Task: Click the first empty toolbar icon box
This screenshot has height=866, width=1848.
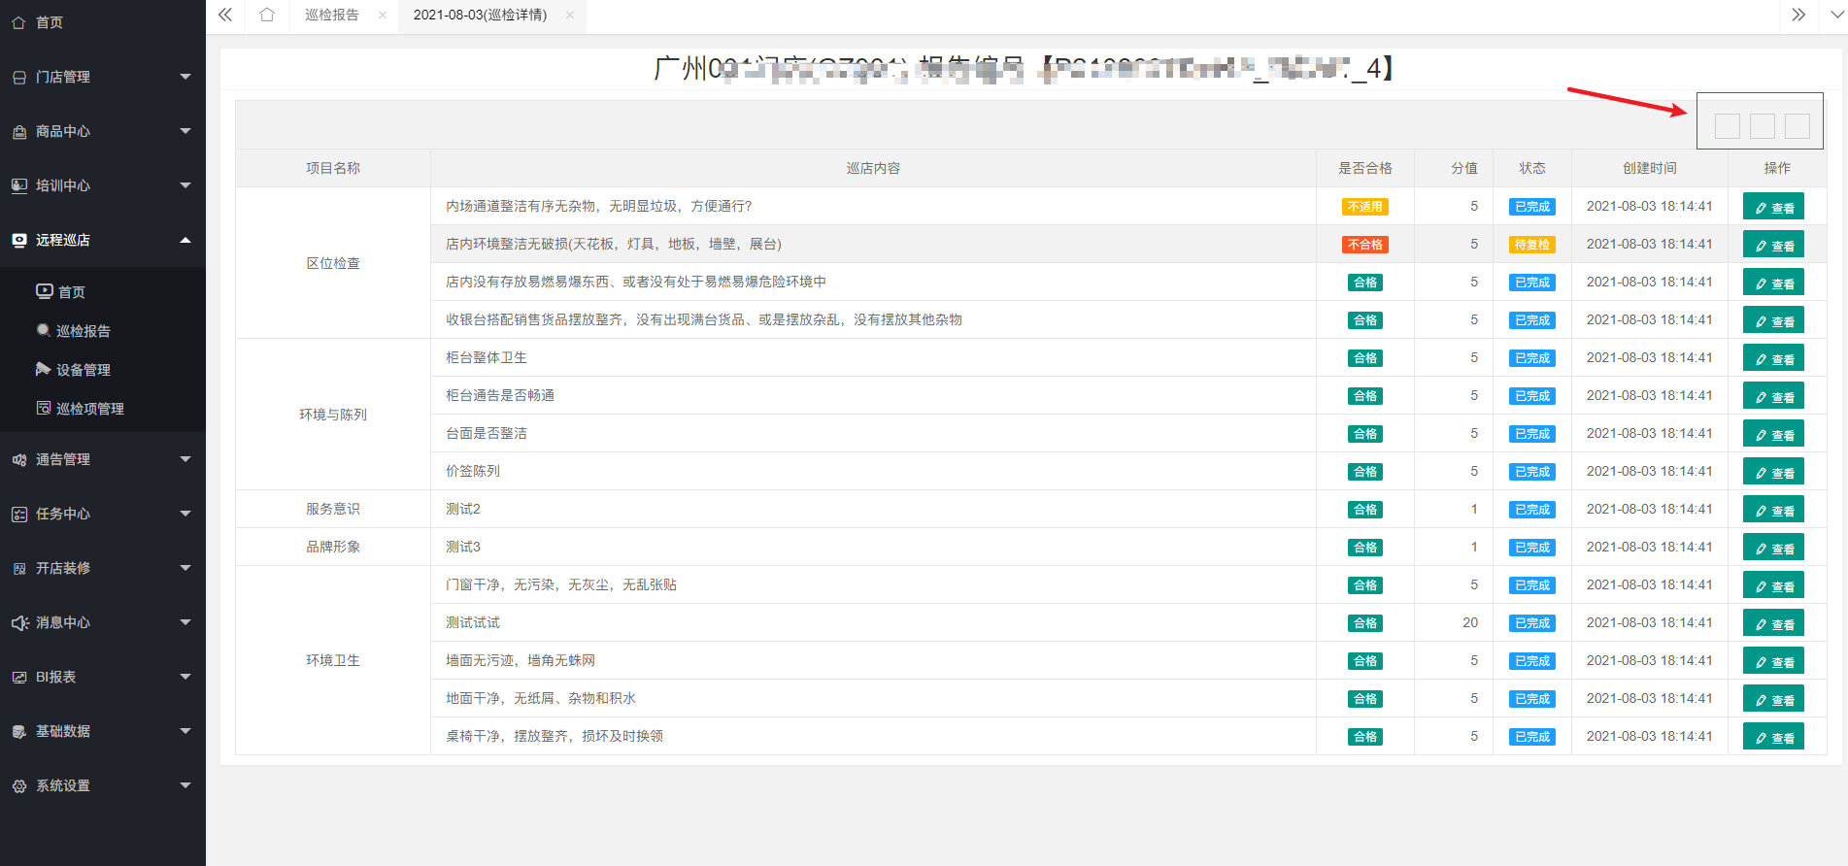Action: (x=1727, y=126)
